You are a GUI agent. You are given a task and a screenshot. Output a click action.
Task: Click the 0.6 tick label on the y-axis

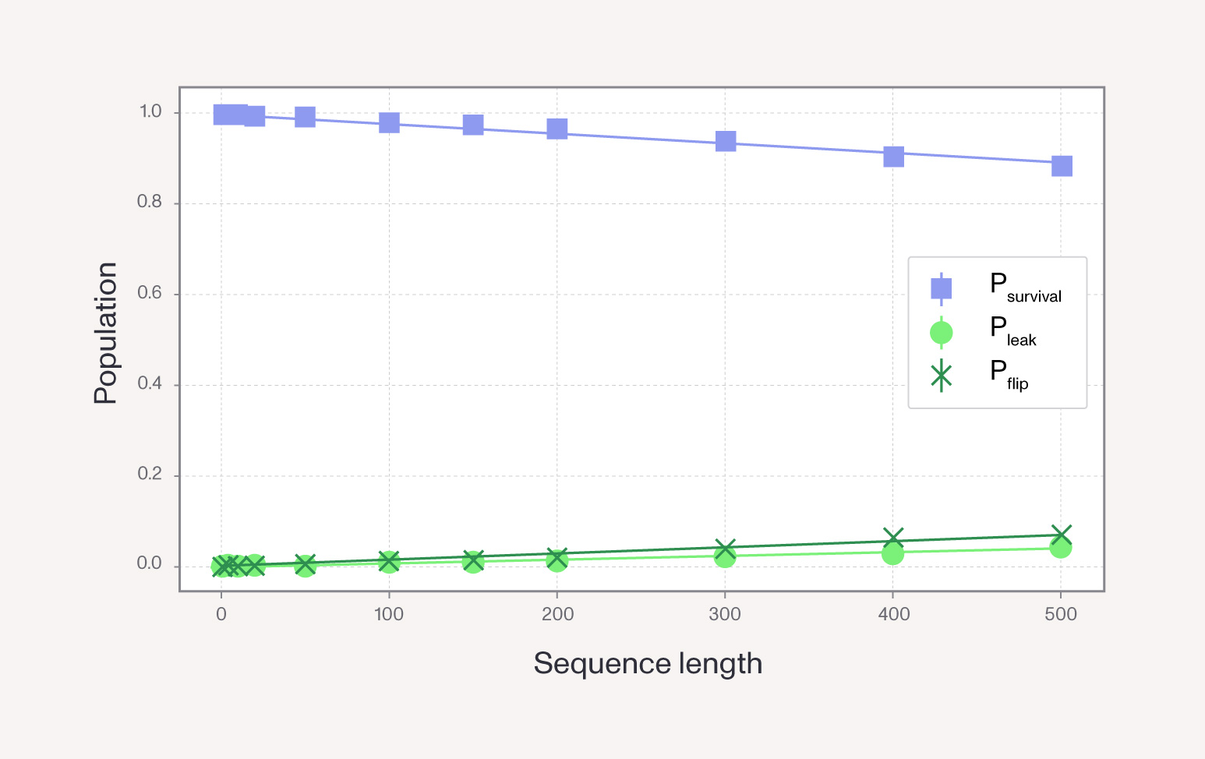[150, 293]
